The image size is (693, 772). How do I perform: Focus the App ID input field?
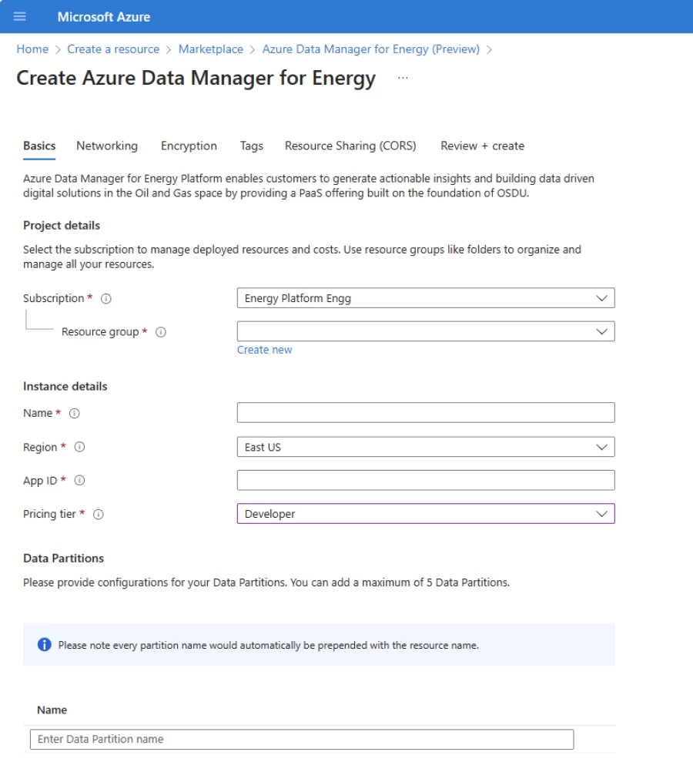coord(426,480)
